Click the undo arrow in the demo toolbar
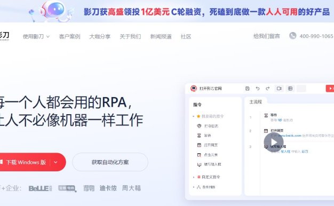This screenshot has height=206, width=334. tap(258, 89)
